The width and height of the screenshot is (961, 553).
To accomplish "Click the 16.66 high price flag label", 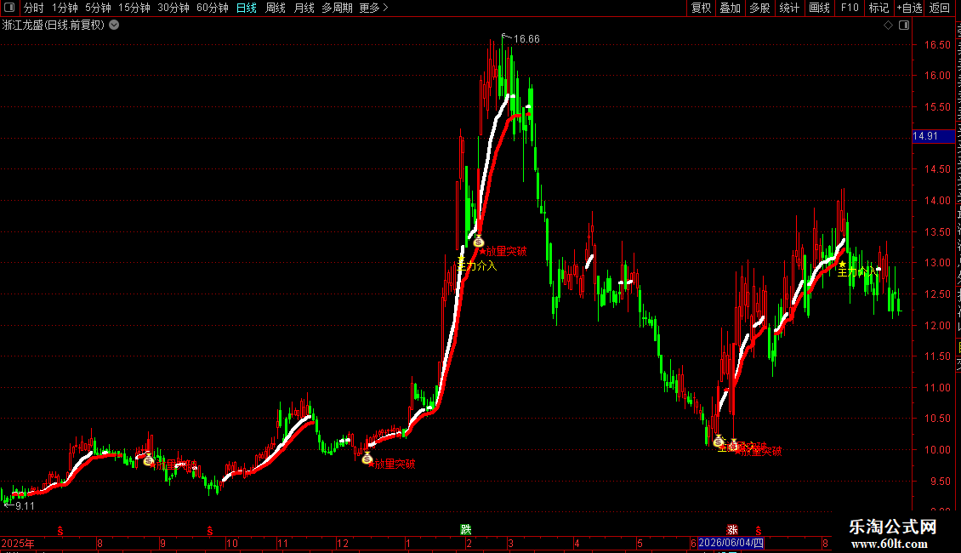I will coord(526,39).
